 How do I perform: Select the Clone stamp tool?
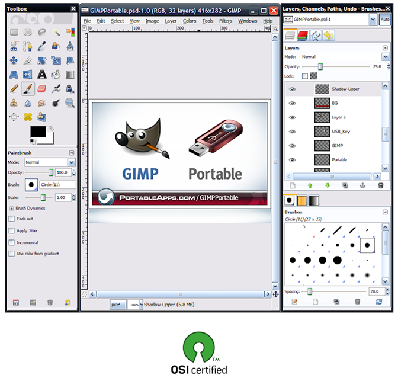[14, 103]
